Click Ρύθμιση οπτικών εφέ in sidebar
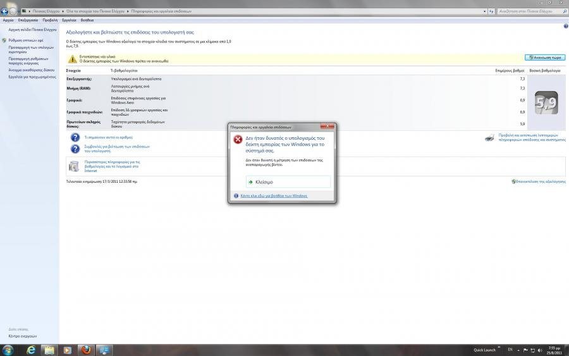569x356 pixels. 27,40
